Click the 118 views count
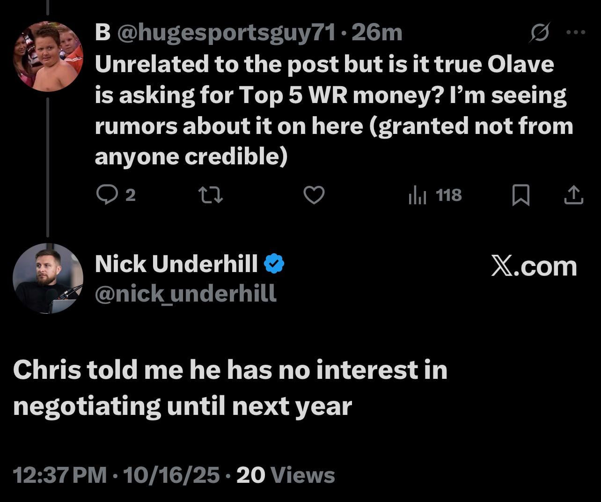 click(448, 195)
